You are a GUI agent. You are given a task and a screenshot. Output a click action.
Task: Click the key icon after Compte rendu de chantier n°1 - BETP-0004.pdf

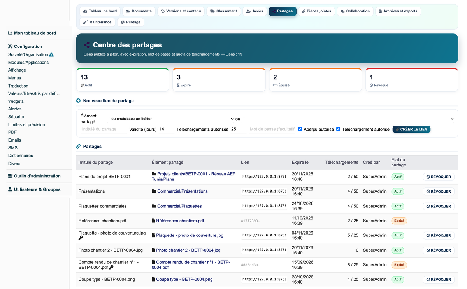[111, 267]
